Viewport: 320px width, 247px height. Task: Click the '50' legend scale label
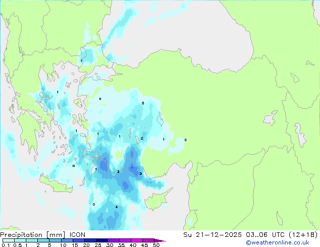click(156, 245)
